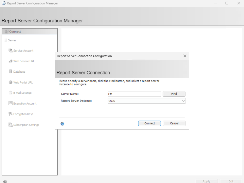Image resolution: width=244 pixels, height=183 pixels.
Task: Select the Execution Account icon
Action: tap(10, 103)
